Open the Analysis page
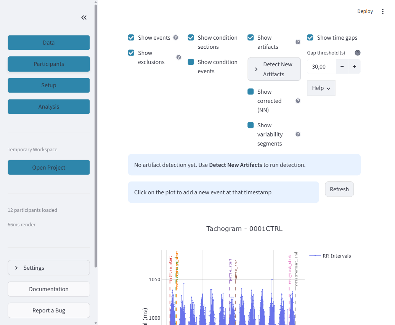The width and height of the screenshot is (395, 325). (x=49, y=106)
